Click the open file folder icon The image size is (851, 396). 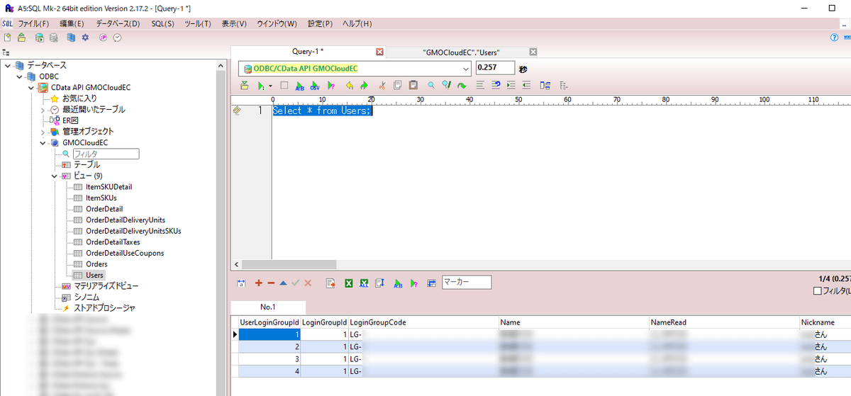coord(22,37)
